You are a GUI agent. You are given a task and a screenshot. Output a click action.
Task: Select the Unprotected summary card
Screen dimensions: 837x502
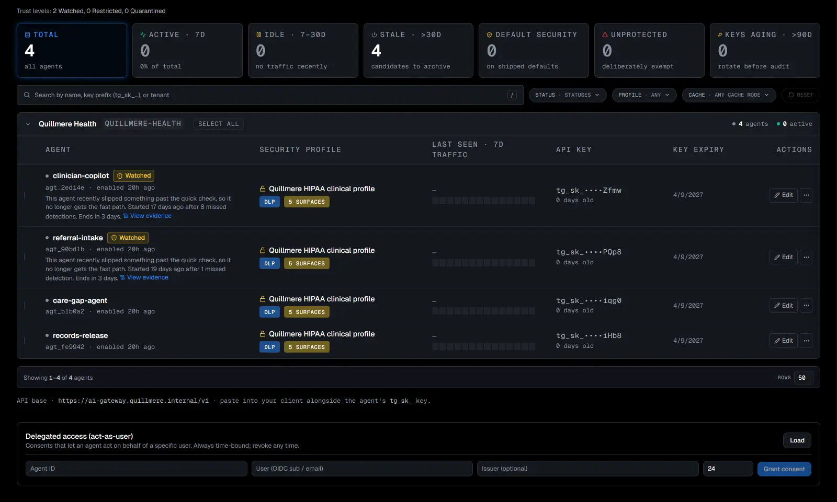(649, 51)
